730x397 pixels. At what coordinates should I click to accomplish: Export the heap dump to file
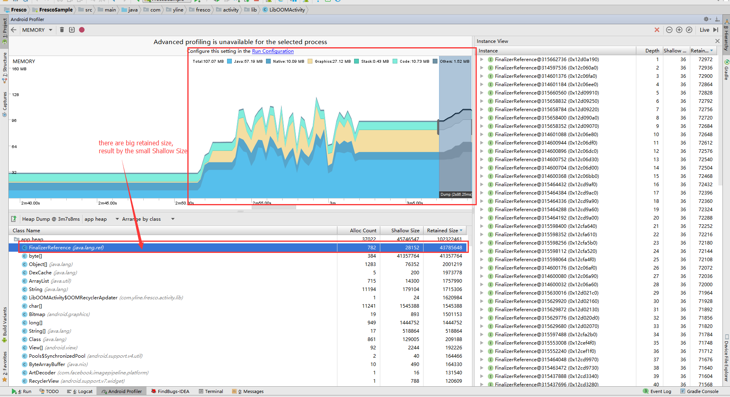pos(14,219)
